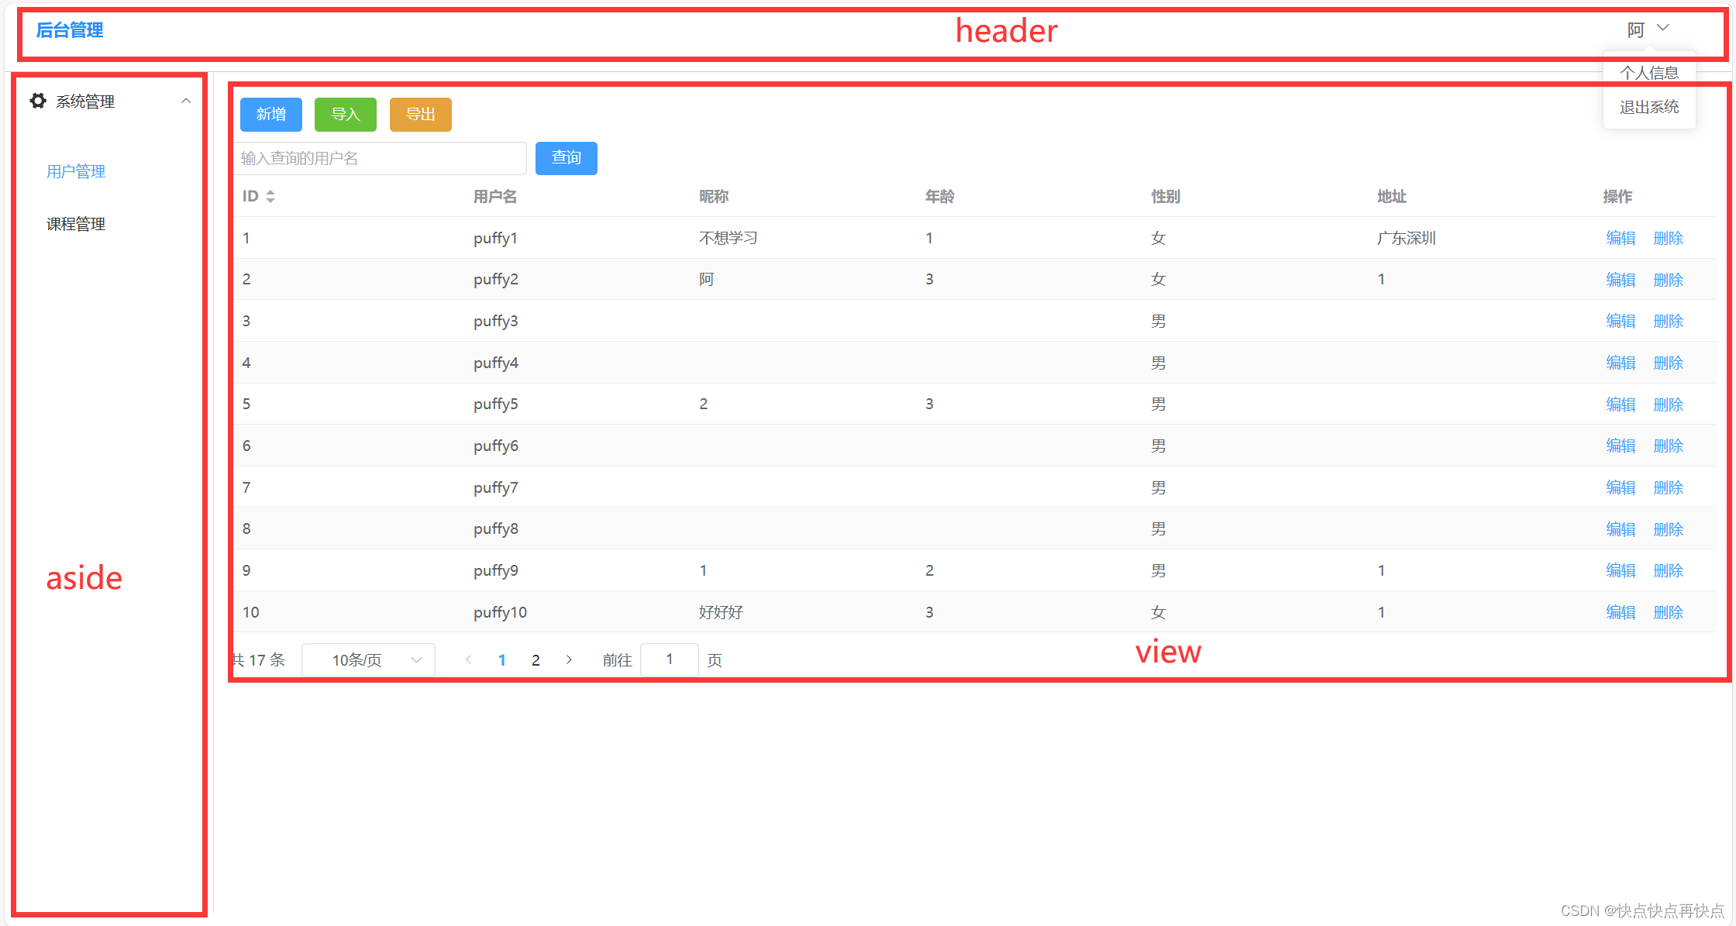The width and height of the screenshot is (1736, 926).
Task: Click the 用户名 column header
Action: click(495, 197)
